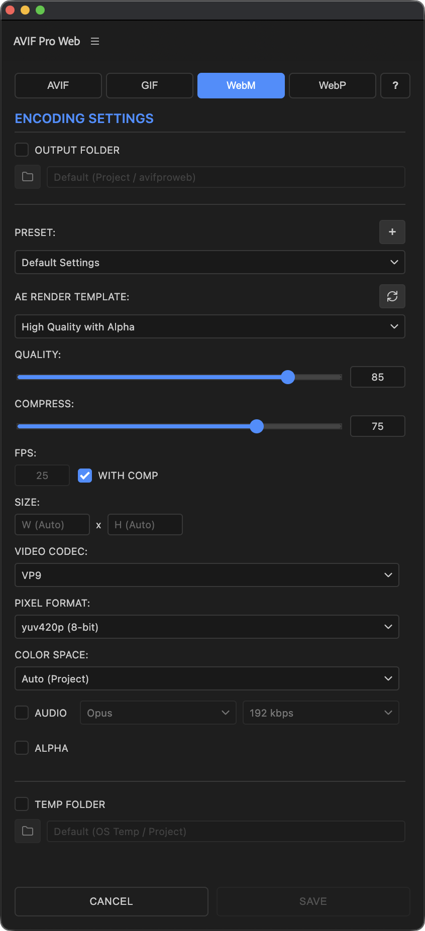The height and width of the screenshot is (931, 425).
Task: Maximize the window with green button
Action: click(x=40, y=10)
